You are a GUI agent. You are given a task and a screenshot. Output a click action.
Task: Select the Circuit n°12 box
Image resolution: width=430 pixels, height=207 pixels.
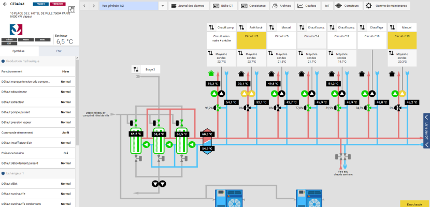coord(342,40)
